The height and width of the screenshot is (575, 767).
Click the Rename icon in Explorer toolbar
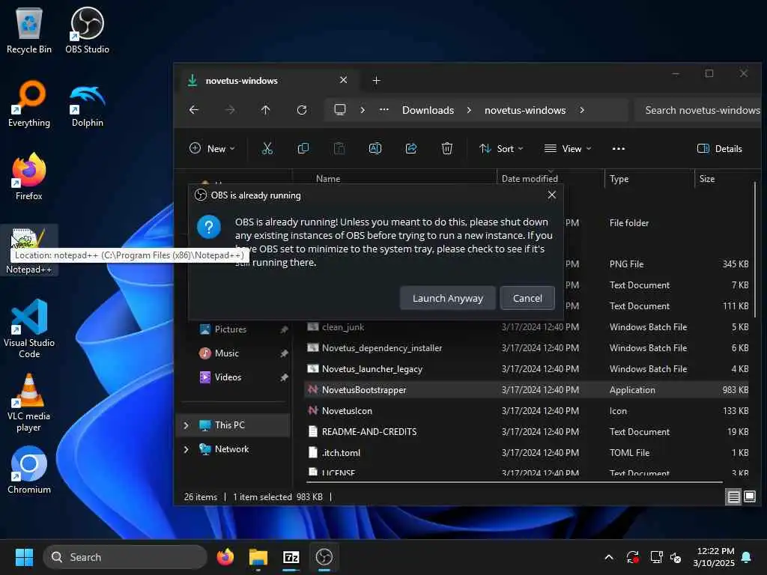click(x=375, y=148)
